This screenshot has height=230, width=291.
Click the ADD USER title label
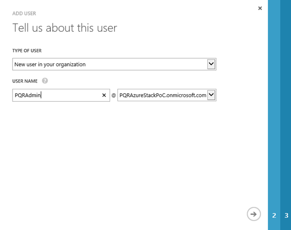(x=25, y=13)
